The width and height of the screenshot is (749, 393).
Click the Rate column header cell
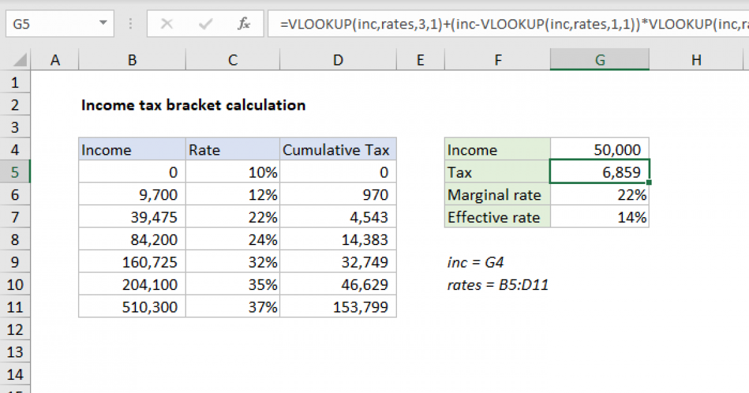tap(232, 150)
